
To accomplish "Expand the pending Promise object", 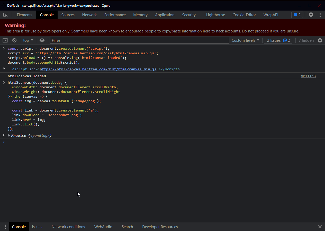I will pyautogui.click(x=9, y=135).
